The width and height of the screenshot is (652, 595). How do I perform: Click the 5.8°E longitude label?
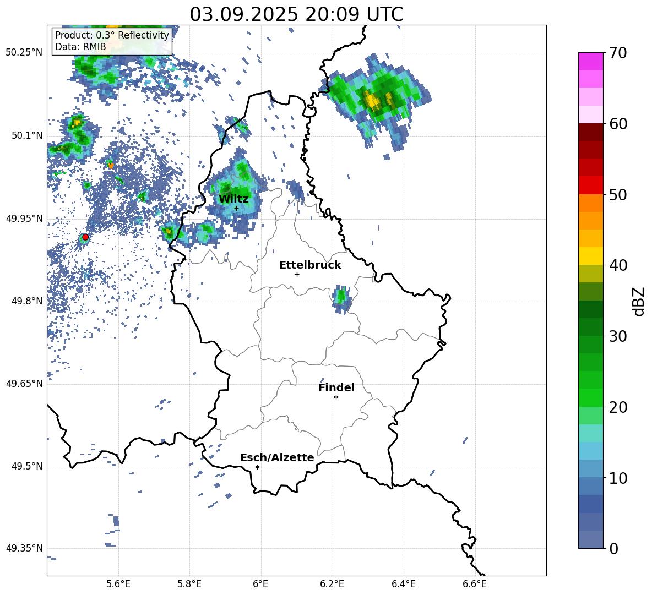pos(189,585)
